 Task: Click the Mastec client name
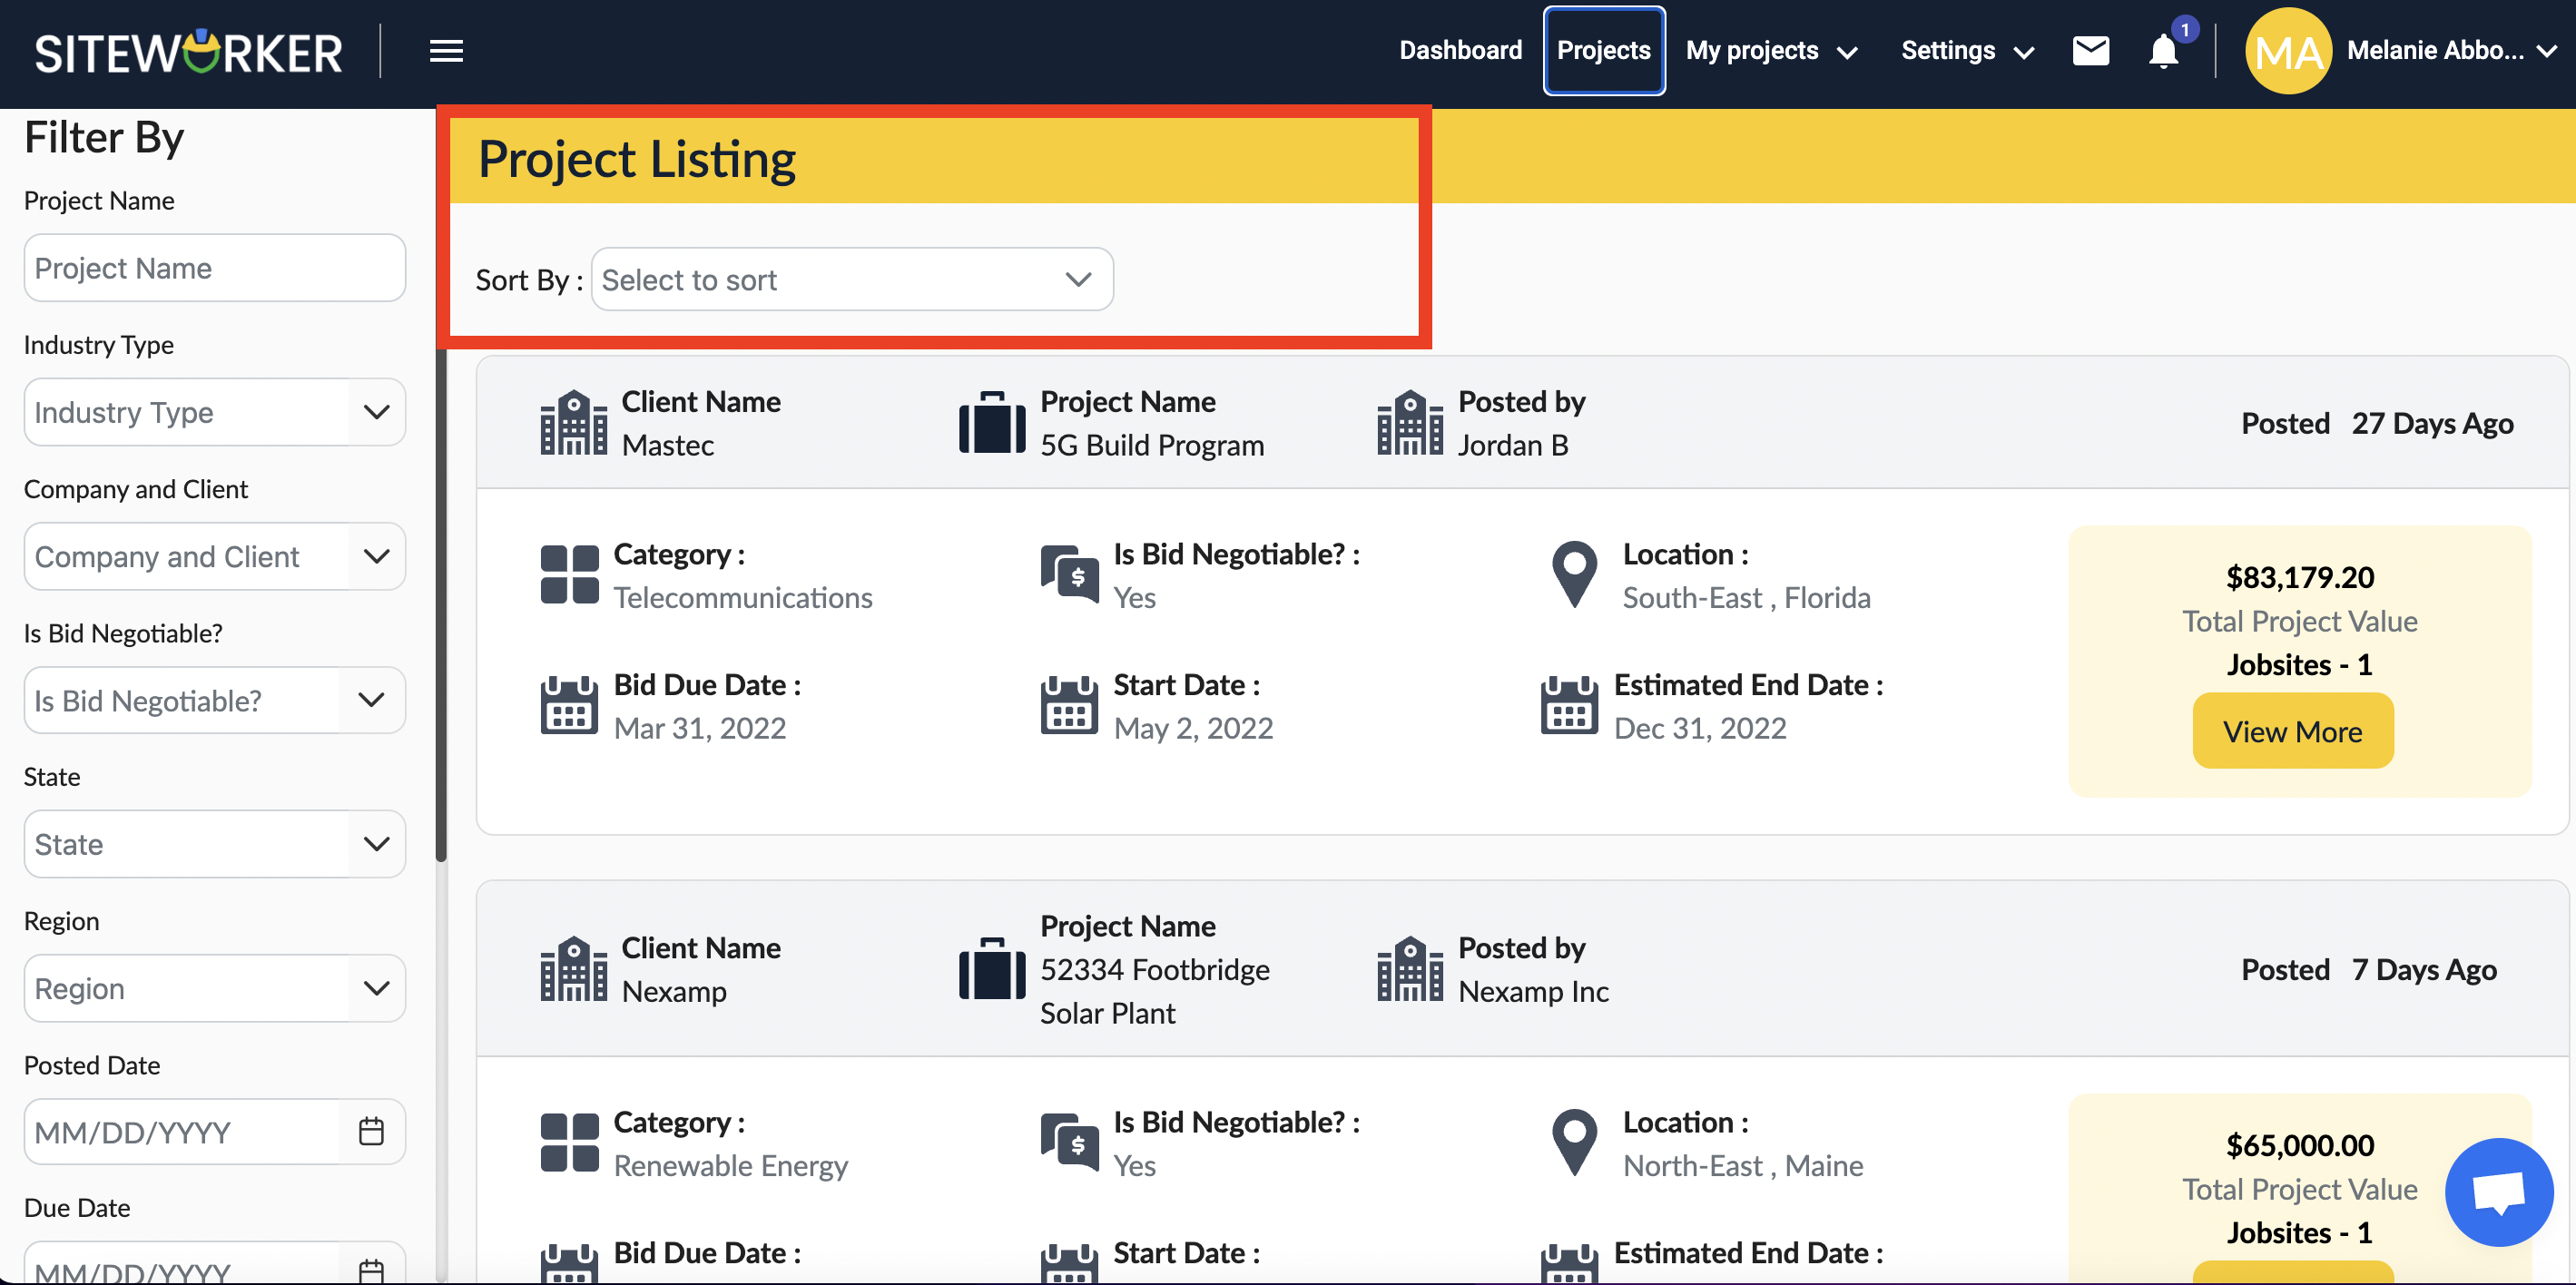click(667, 445)
